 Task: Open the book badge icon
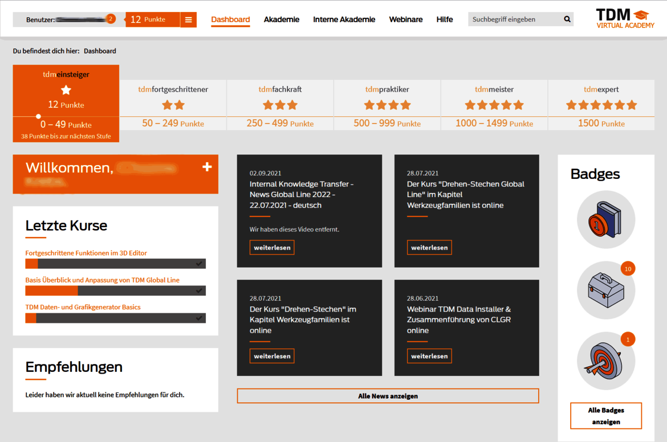coord(606,219)
